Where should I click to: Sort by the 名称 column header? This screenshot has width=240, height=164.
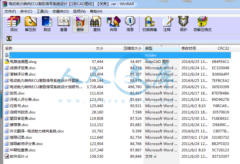tap(43, 48)
